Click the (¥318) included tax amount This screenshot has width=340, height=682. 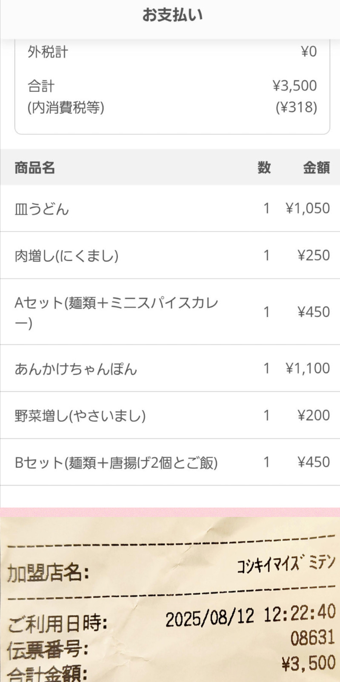pos(296,107)
